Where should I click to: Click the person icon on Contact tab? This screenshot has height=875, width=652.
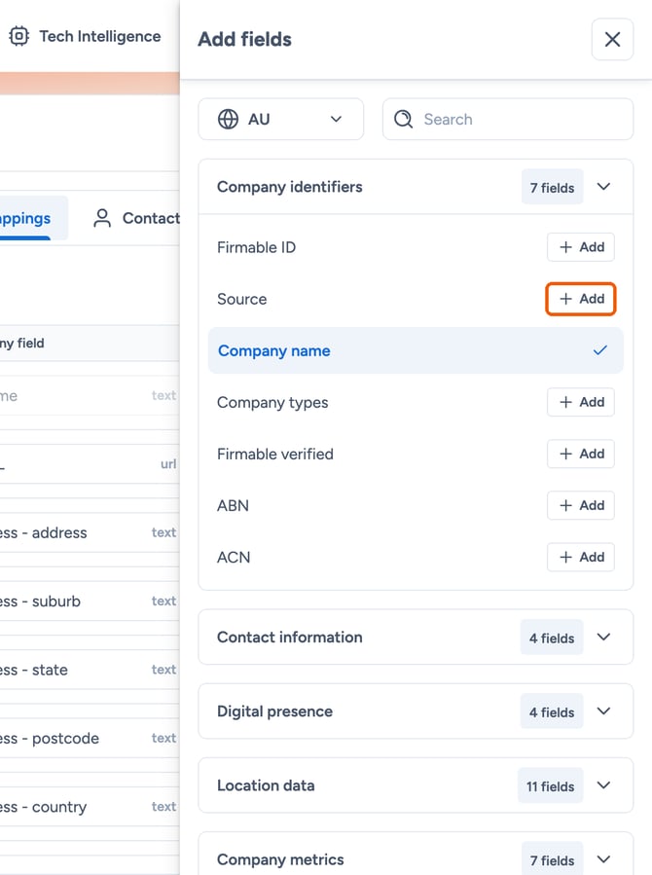click(102, 218)
